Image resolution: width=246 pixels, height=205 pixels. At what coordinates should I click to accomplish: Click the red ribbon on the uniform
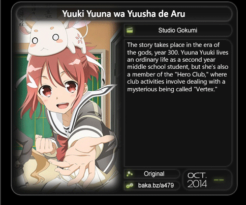(62, 146)
